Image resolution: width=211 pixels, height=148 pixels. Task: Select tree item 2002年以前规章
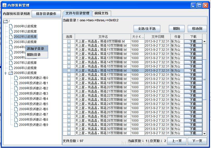(x=25, y=36)
